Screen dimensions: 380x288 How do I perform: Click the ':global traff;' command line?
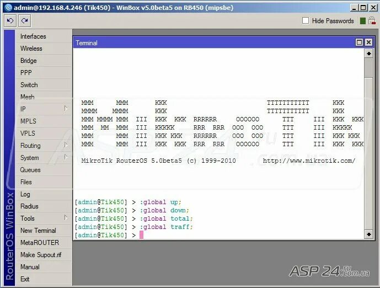(166, 227)
